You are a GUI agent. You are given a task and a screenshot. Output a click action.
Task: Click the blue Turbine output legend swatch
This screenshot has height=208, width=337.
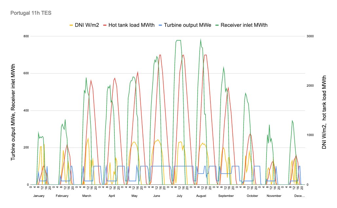(x=160, y=25)
